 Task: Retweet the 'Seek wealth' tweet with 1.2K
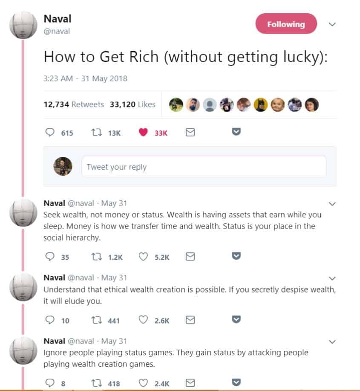(x=97, y=257)
